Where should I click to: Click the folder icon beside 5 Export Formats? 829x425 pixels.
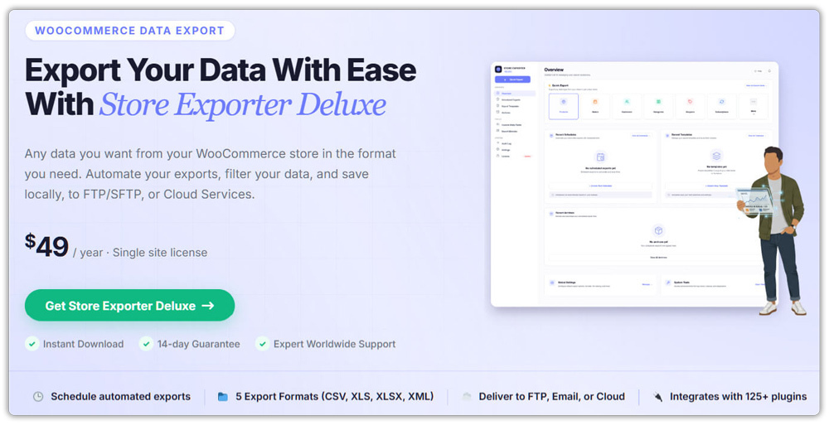click(x=222, y=397)
